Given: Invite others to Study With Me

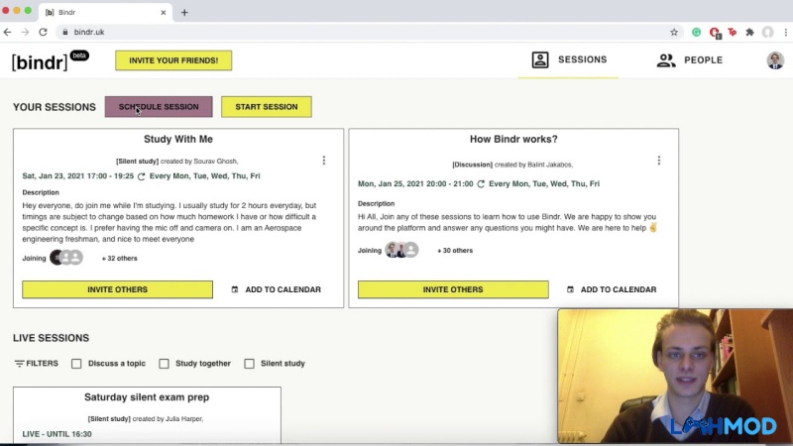Looking at the screenshot, I should [117, 289].
